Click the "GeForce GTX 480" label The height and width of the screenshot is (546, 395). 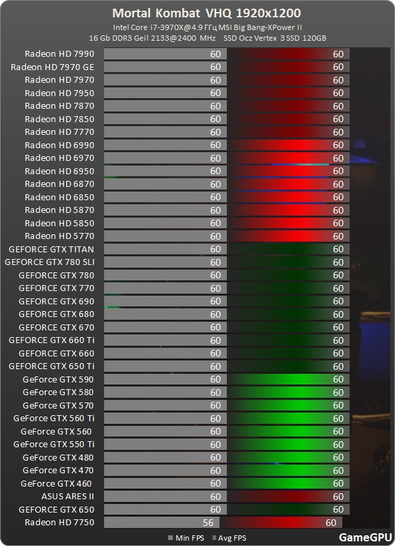click(58, 457)
